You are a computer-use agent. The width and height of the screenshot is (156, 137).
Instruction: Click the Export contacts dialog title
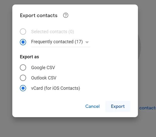click(39, 15)
